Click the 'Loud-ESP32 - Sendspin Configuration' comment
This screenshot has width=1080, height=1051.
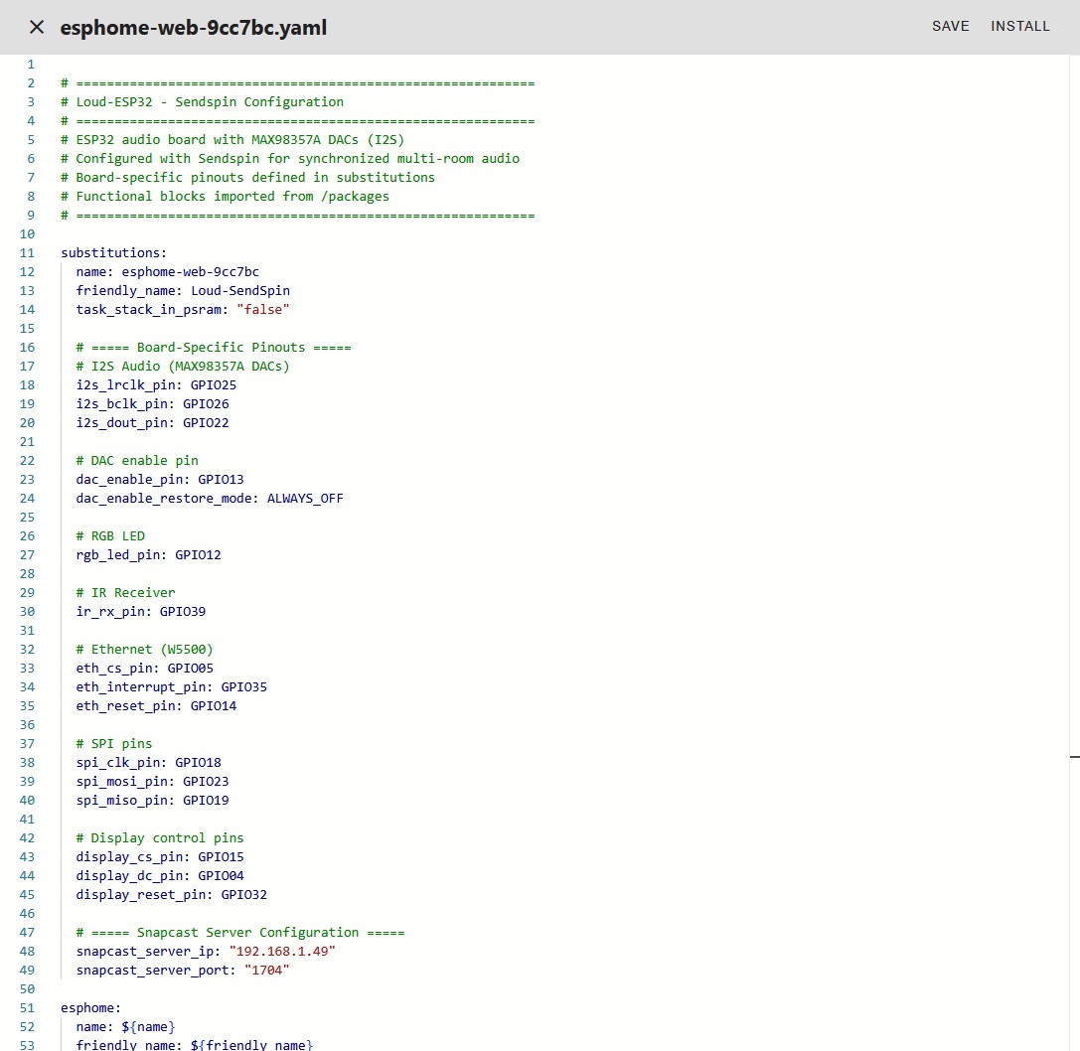[x=202, y=102]
